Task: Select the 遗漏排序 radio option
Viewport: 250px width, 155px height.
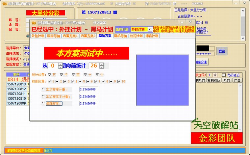Action: (43, 104)
